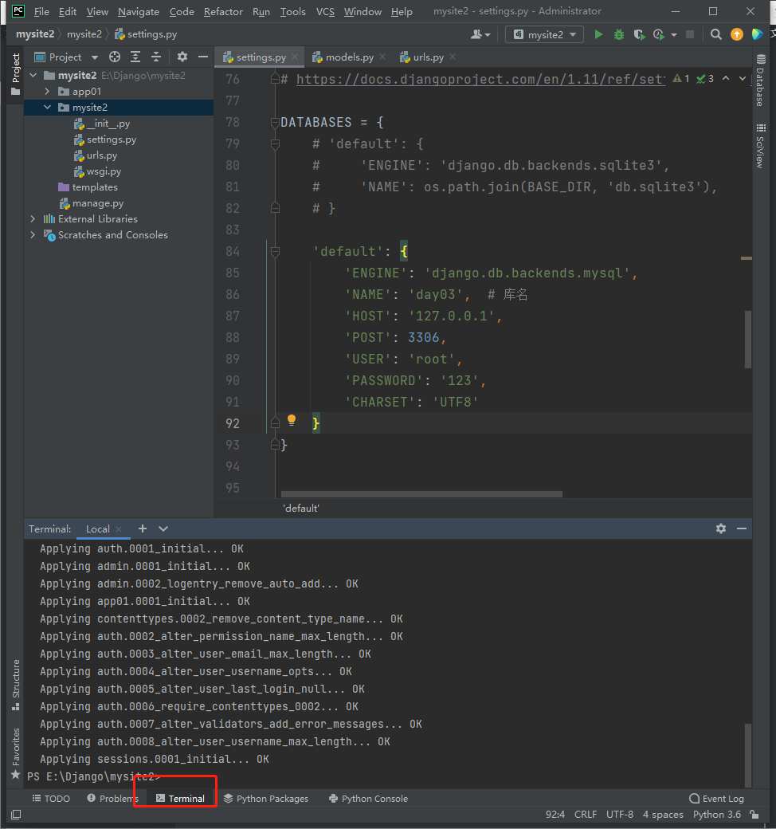Open wsgi.py in project tree
This screenshot has height=829, width=776.
pos(97,171)
